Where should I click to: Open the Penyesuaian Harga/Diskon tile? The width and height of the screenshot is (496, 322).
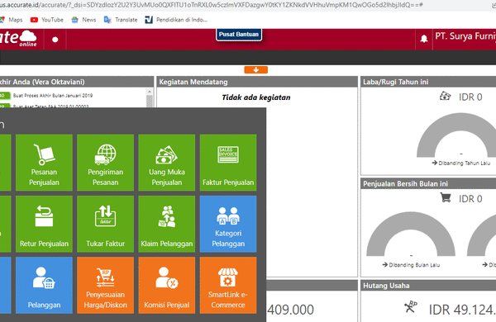coord(105,286)
